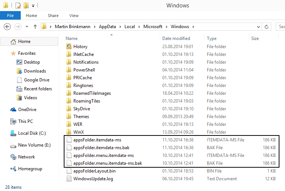Expand the arrow after Local in path
Image resolution: width=285 pixels, height=191 pixels.
click(139, 27)
